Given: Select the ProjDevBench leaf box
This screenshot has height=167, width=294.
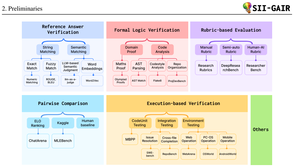Looking at the screenshot, I should [177, 81].
